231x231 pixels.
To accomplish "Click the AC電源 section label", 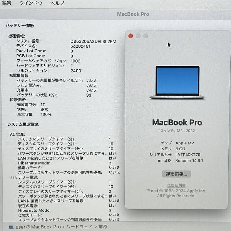I will [17, 134].
